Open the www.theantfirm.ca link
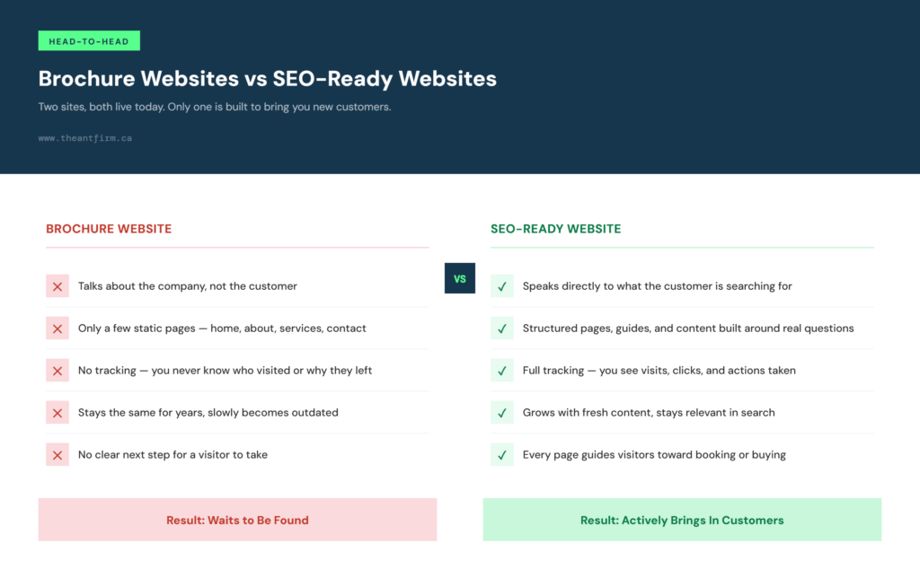920x587 pixels. (85, 138)
